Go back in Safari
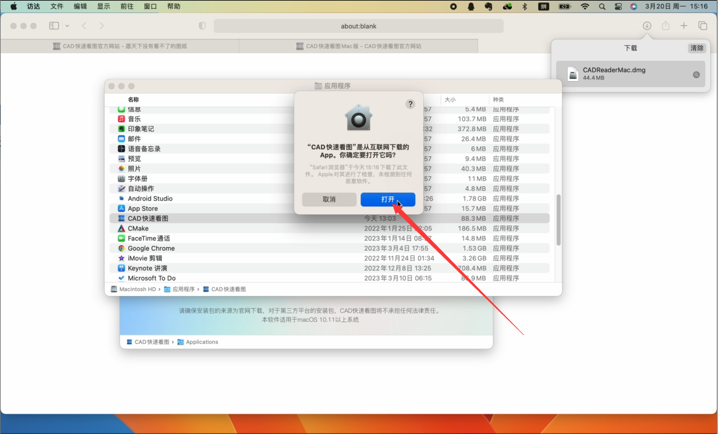This screenshot has height=434, width=718. (x=84, y=26)
